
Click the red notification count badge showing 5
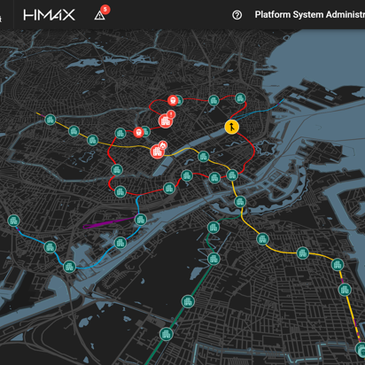coord(105,10)
